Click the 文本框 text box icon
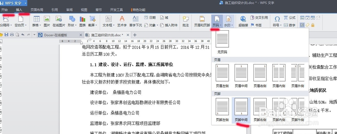 click(x=109, y=19)
